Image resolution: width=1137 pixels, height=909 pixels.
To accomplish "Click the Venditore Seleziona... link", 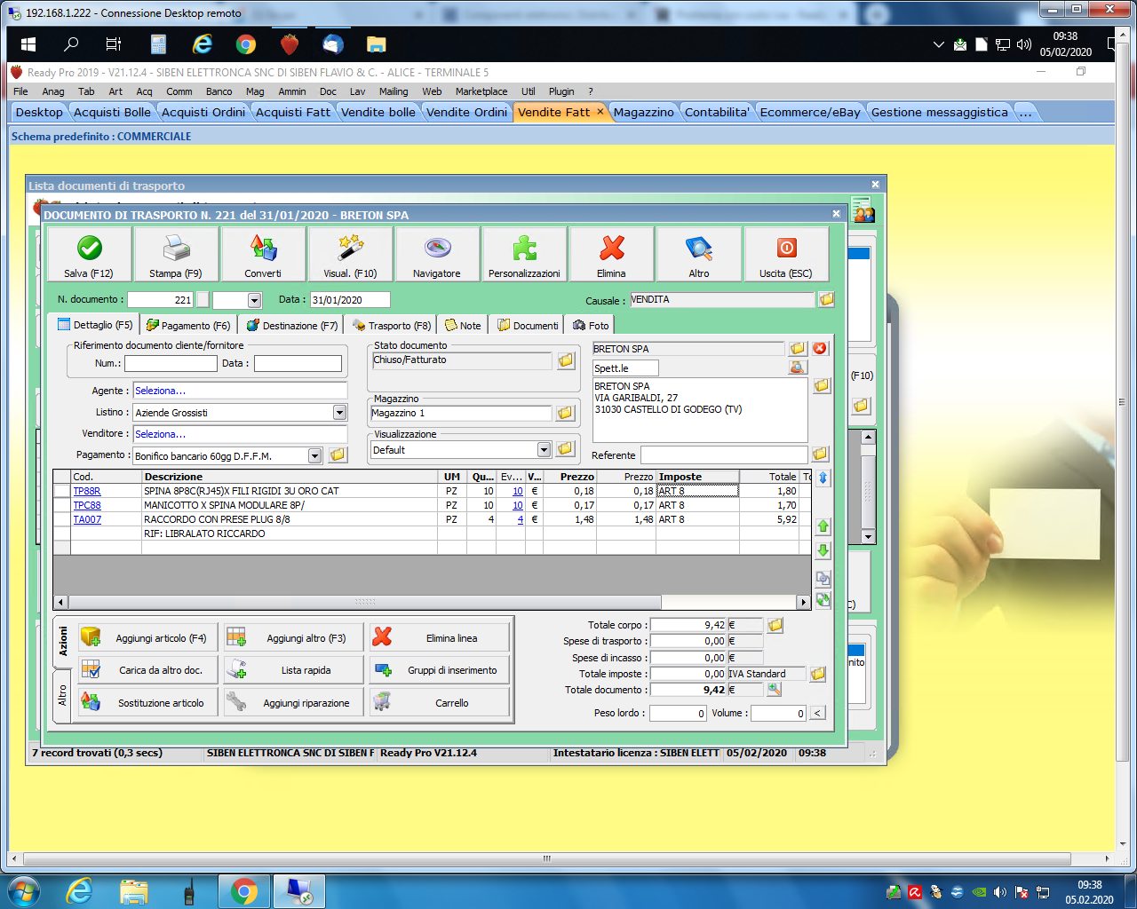I will 160,434.
